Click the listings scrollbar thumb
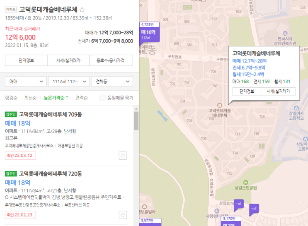Viewport: 308px width, 226px height. (x=136, y=121)
